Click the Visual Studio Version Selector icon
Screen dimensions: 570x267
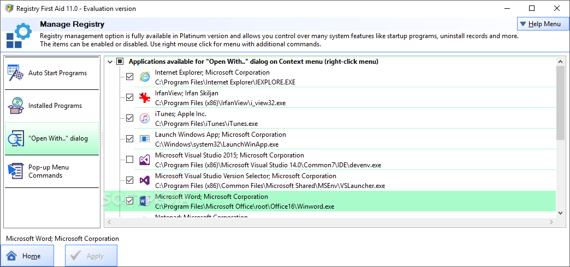144,180
